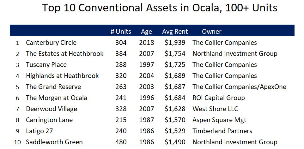Select Deerwood Village in the table
The image size is (304, 149).
pos(52,109)
